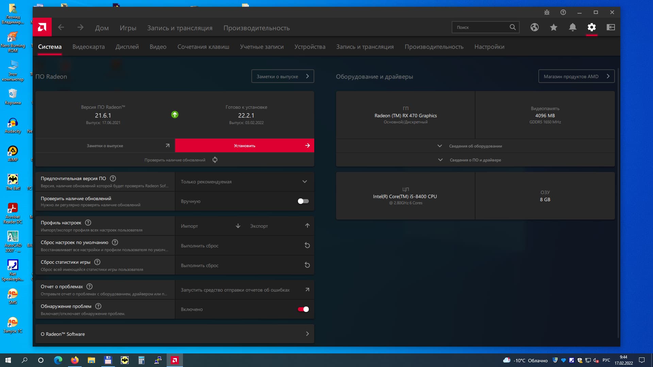This screenshot has width=653, height=367.
Task: Open the Дом top menu
Action: [x=102, y=28]
